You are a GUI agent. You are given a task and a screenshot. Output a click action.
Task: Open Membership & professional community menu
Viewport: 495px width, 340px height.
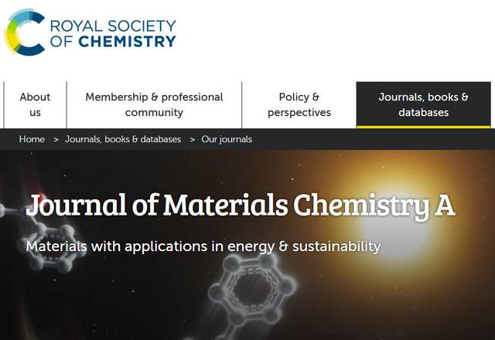154,104
